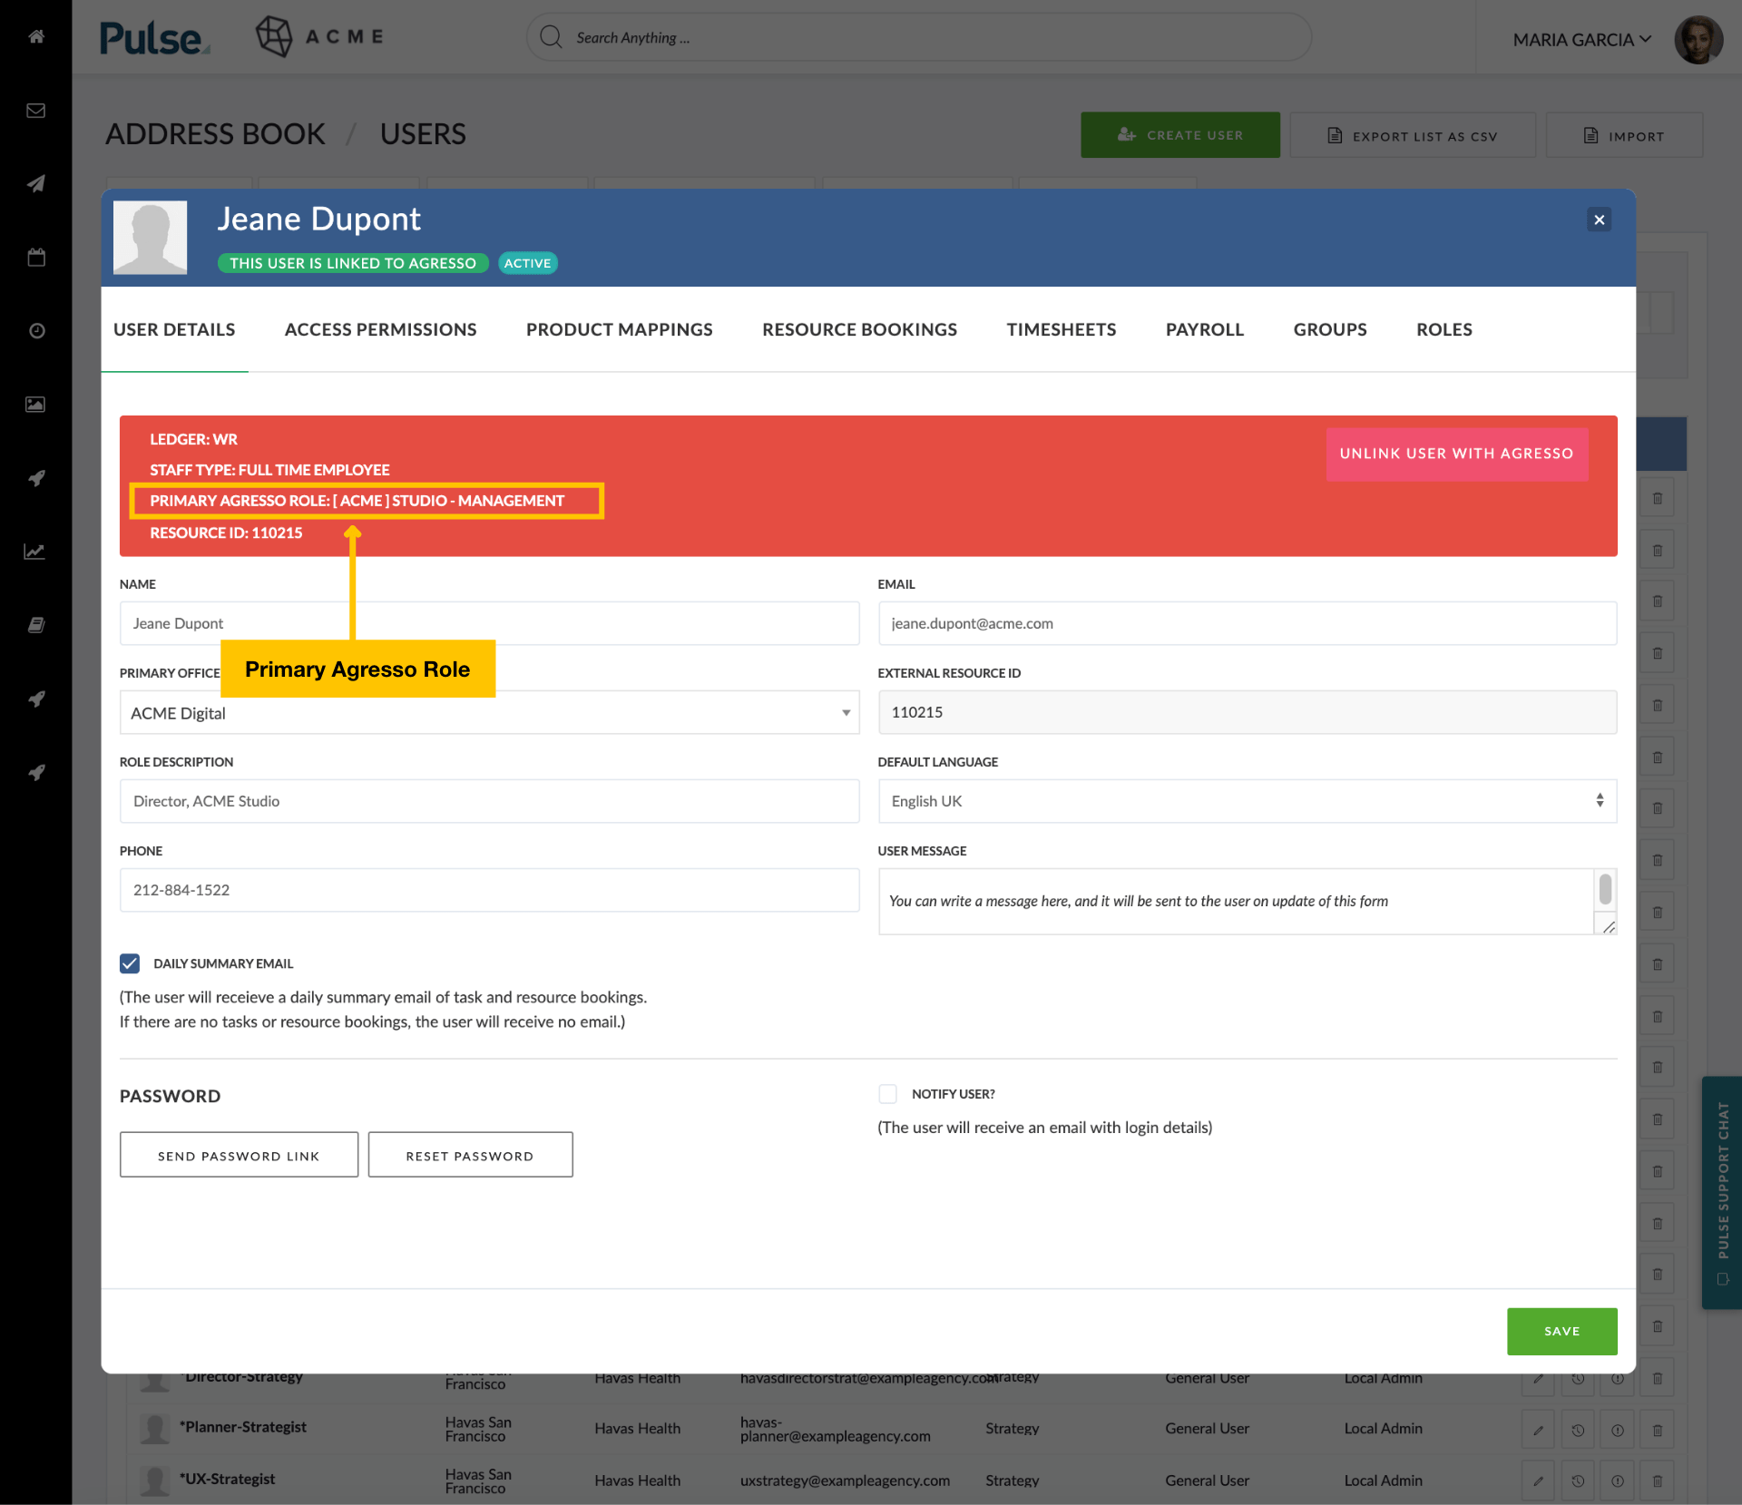1742x1505 pixels.
Task: Open the Roles tab
Action: [1444, 329]
